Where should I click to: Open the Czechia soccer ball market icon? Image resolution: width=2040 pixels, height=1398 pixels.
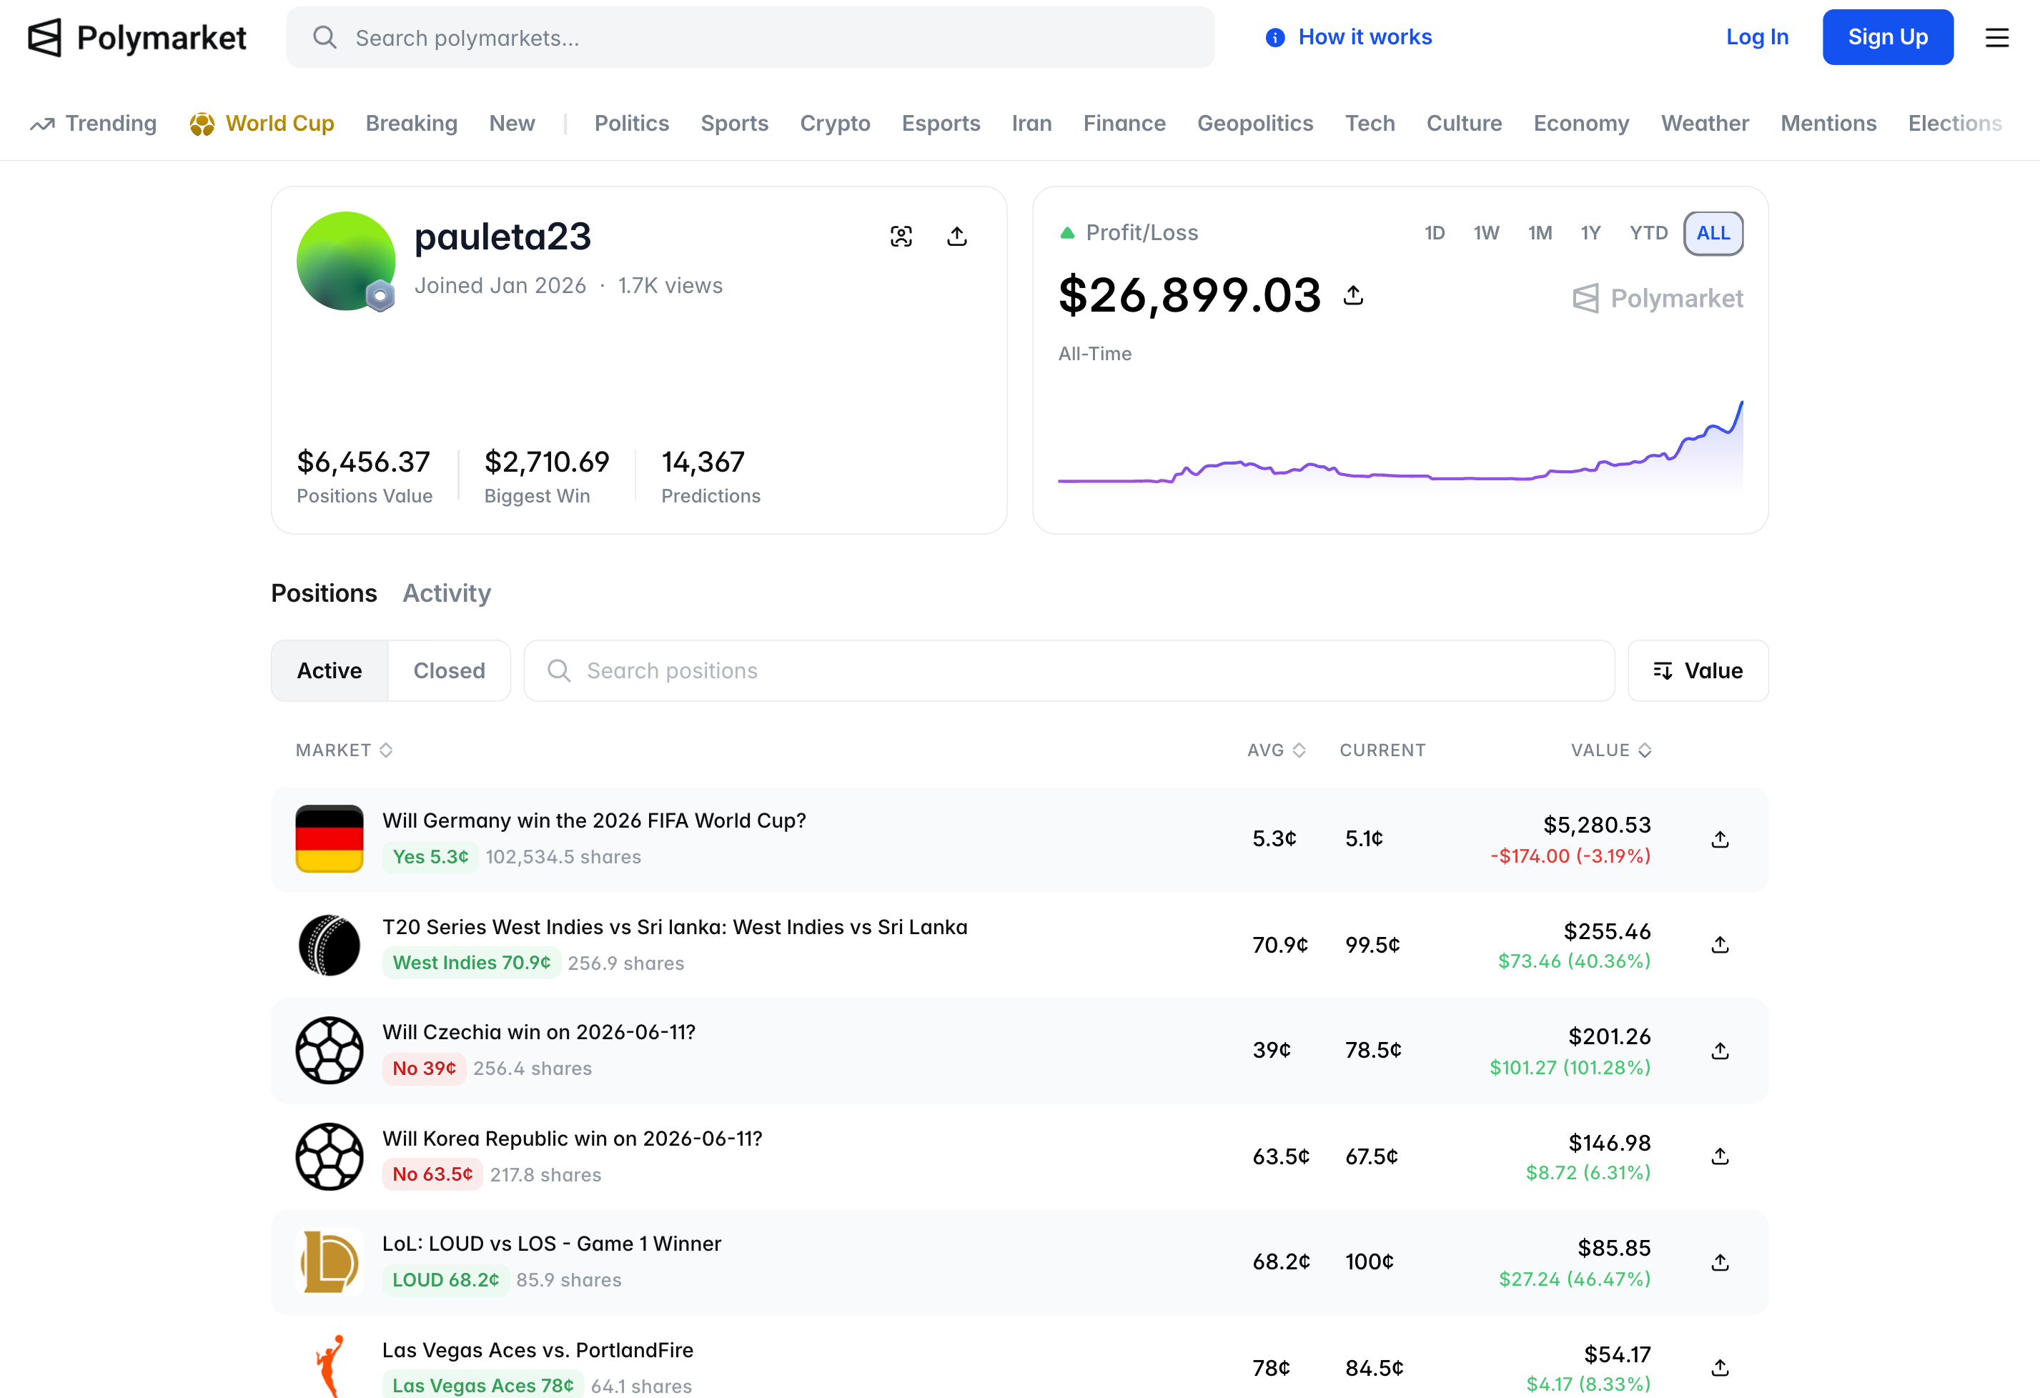(x=330, y=1051)
